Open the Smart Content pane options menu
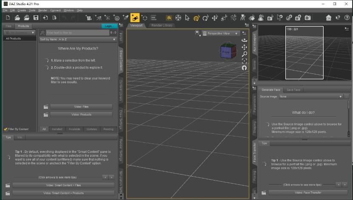The image size is (353, 200). tap(121, 25)
